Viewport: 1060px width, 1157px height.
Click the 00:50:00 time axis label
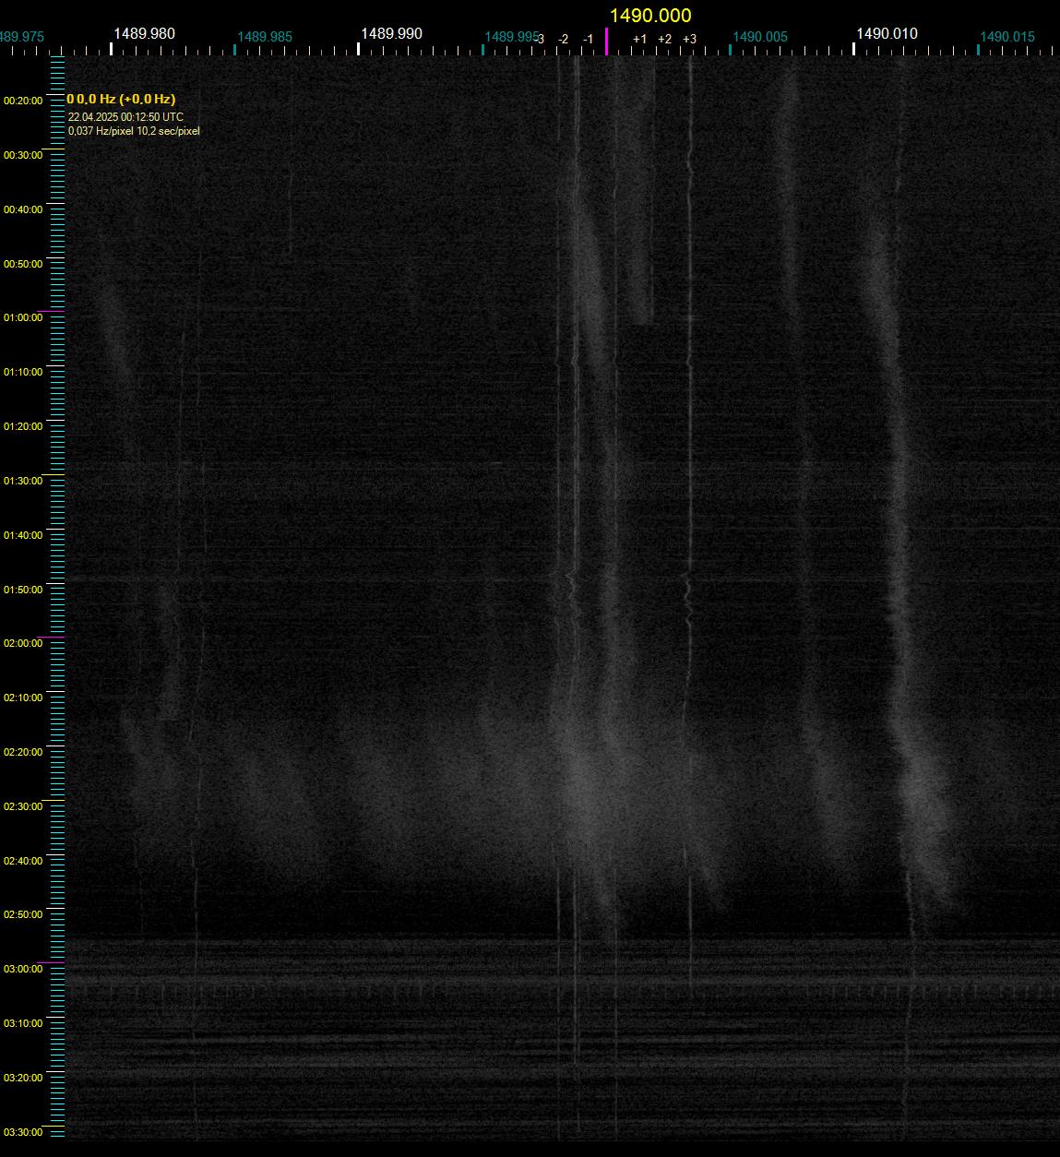(x=23, y=264)
